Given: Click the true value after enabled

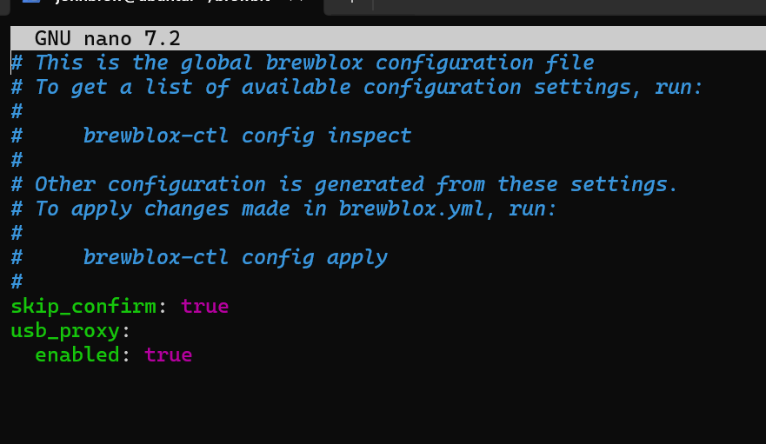Looking at the screenshot, I should coord(168,355).
